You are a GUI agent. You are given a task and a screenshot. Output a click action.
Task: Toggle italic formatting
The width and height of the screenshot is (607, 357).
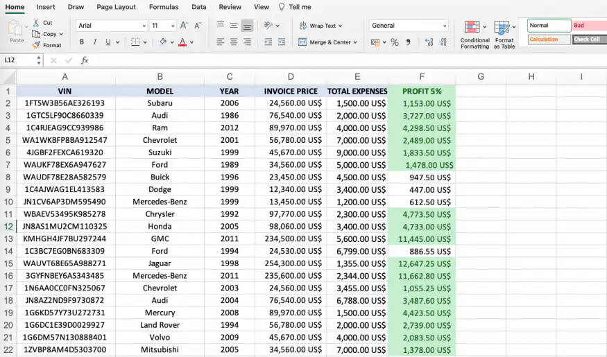point(95,42)
